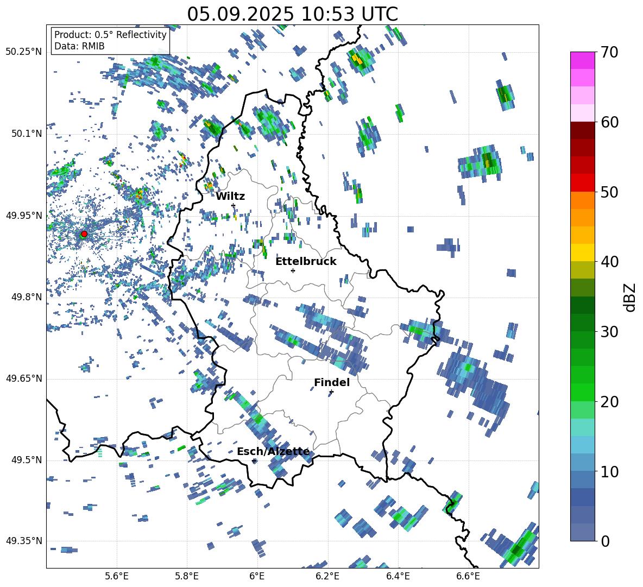
Task: Click the 6°E longitude label
Action: pos(257,577)
